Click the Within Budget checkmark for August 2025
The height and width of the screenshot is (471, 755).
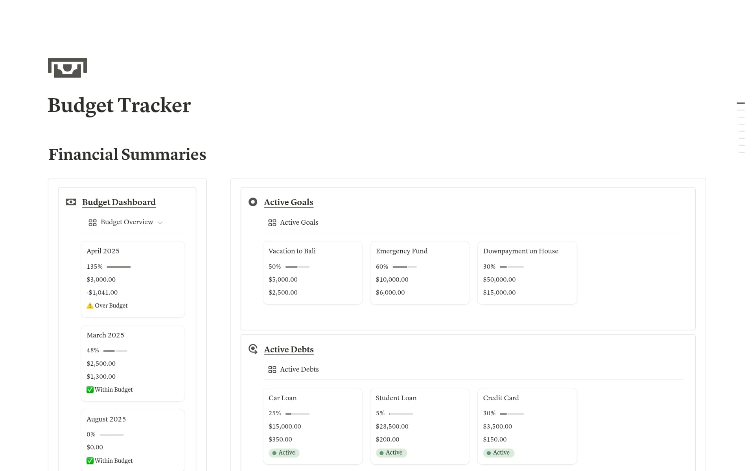click(x=90, y=460)
